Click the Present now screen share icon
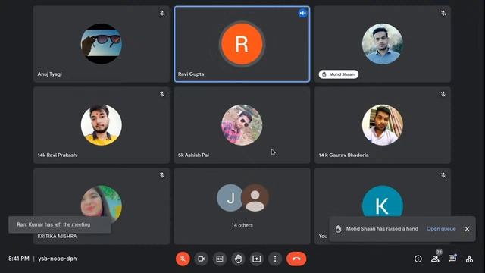 click(x=256, y=259)
